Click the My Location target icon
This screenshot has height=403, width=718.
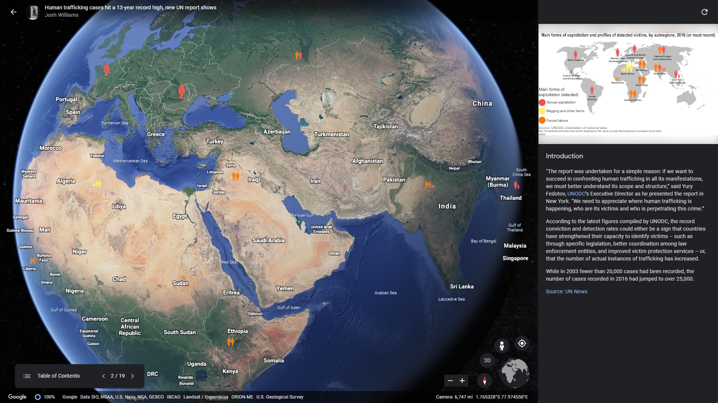[x=522, y=343]
